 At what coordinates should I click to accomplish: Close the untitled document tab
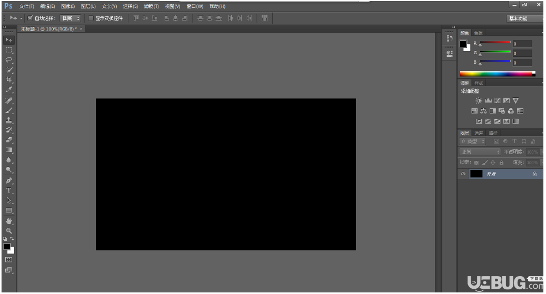click(81, 28)
